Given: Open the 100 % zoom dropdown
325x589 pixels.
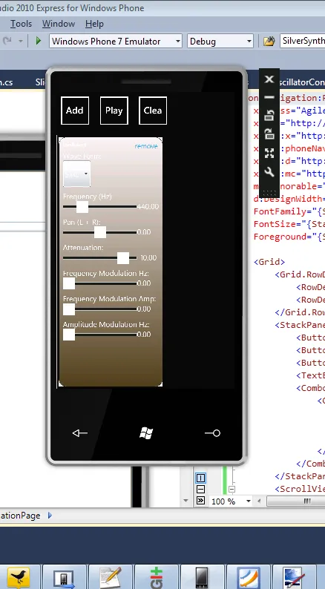Looking at the screenshot, I should [x=231, y=501].
